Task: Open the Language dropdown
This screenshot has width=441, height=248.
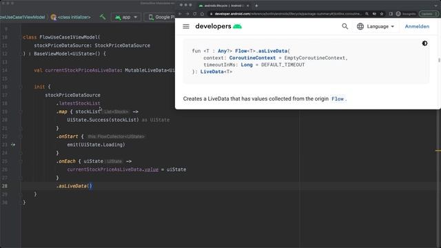Action: [x=376, y=26]
